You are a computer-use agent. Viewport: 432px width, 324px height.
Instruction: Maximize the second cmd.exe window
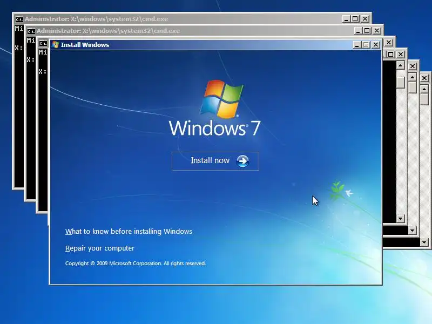pyautogui.click(x=367, y=31)
